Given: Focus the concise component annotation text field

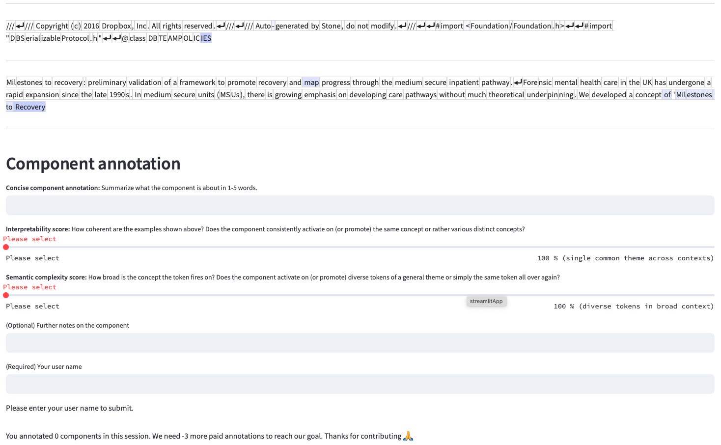Looking at the screenshot, I should pos(360,205).
